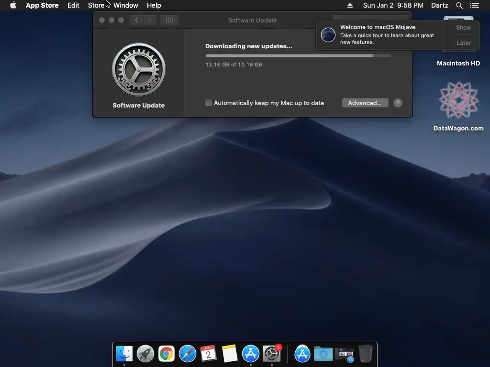The image size is (490, 367).
Task: Open the Store menu
Action: 96,5
